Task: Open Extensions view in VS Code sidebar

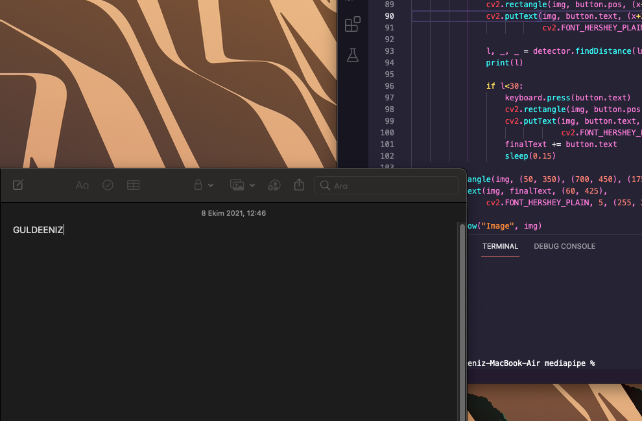Action: 353,24
